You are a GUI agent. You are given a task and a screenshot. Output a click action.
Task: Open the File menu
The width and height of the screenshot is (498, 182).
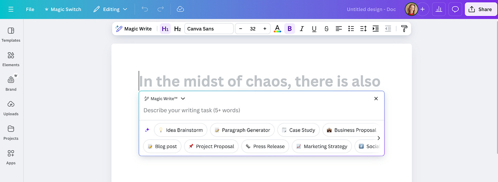point(30,9)
